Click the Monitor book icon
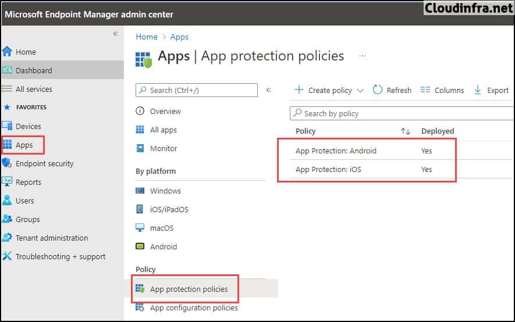The width and height of the screenshot is (515, 322). click(140, 148)
